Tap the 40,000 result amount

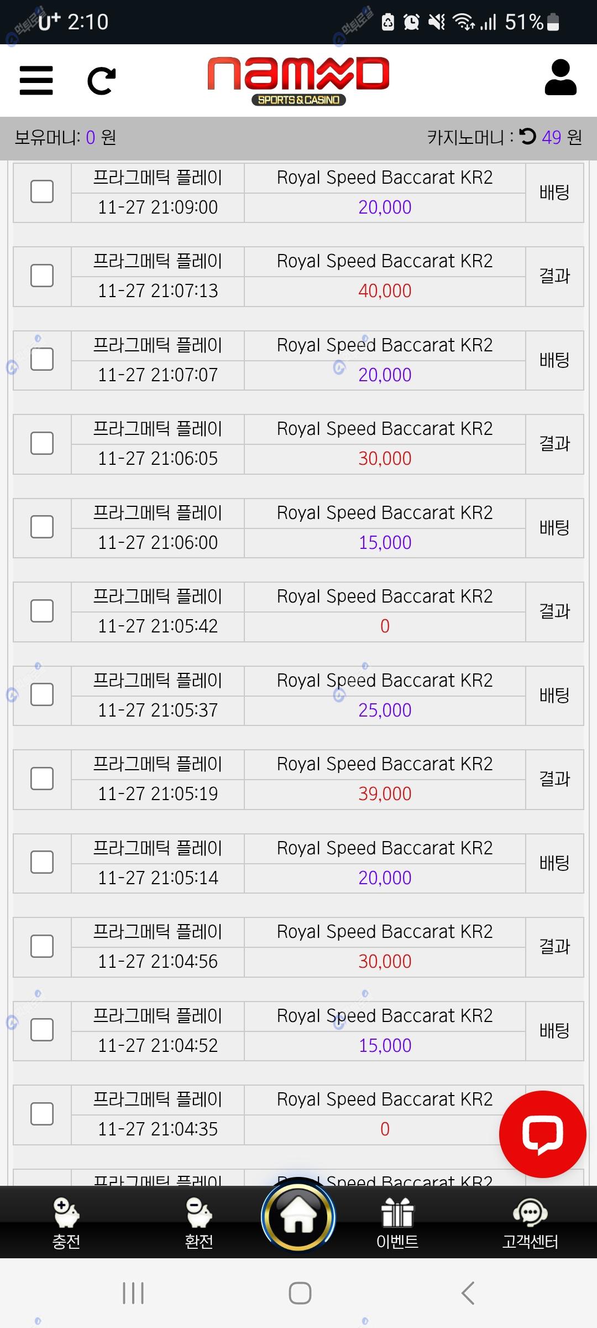tap(385, 291)
